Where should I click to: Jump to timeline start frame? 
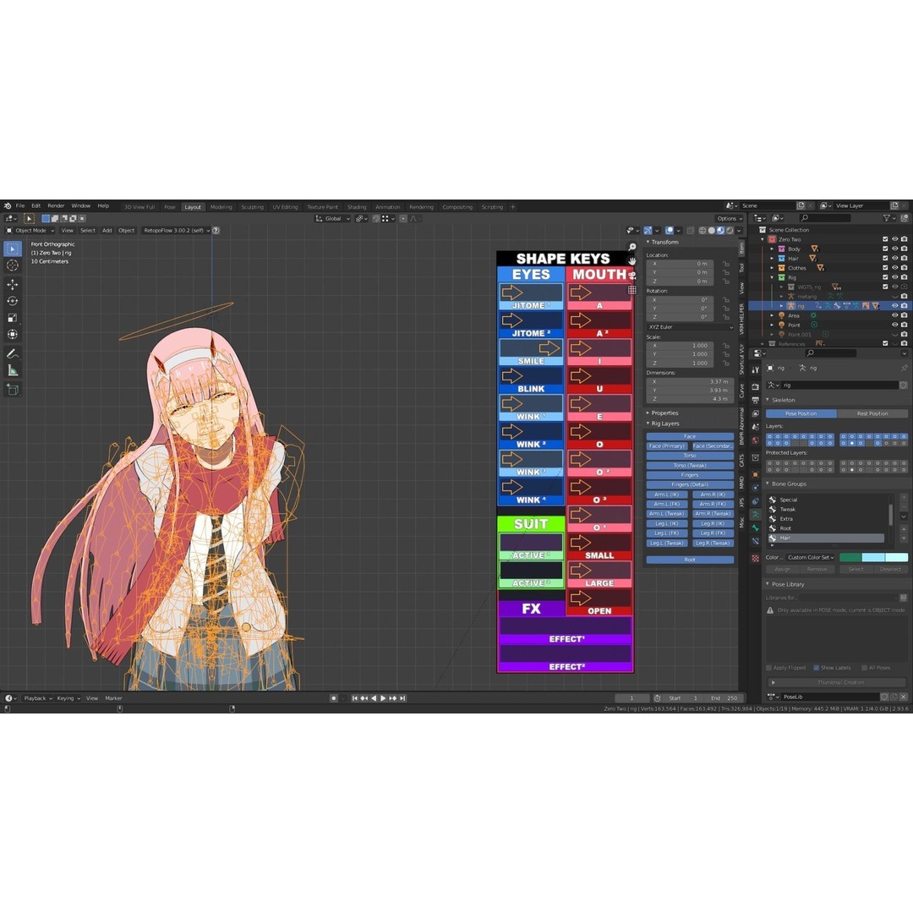[x=354, y=698]
